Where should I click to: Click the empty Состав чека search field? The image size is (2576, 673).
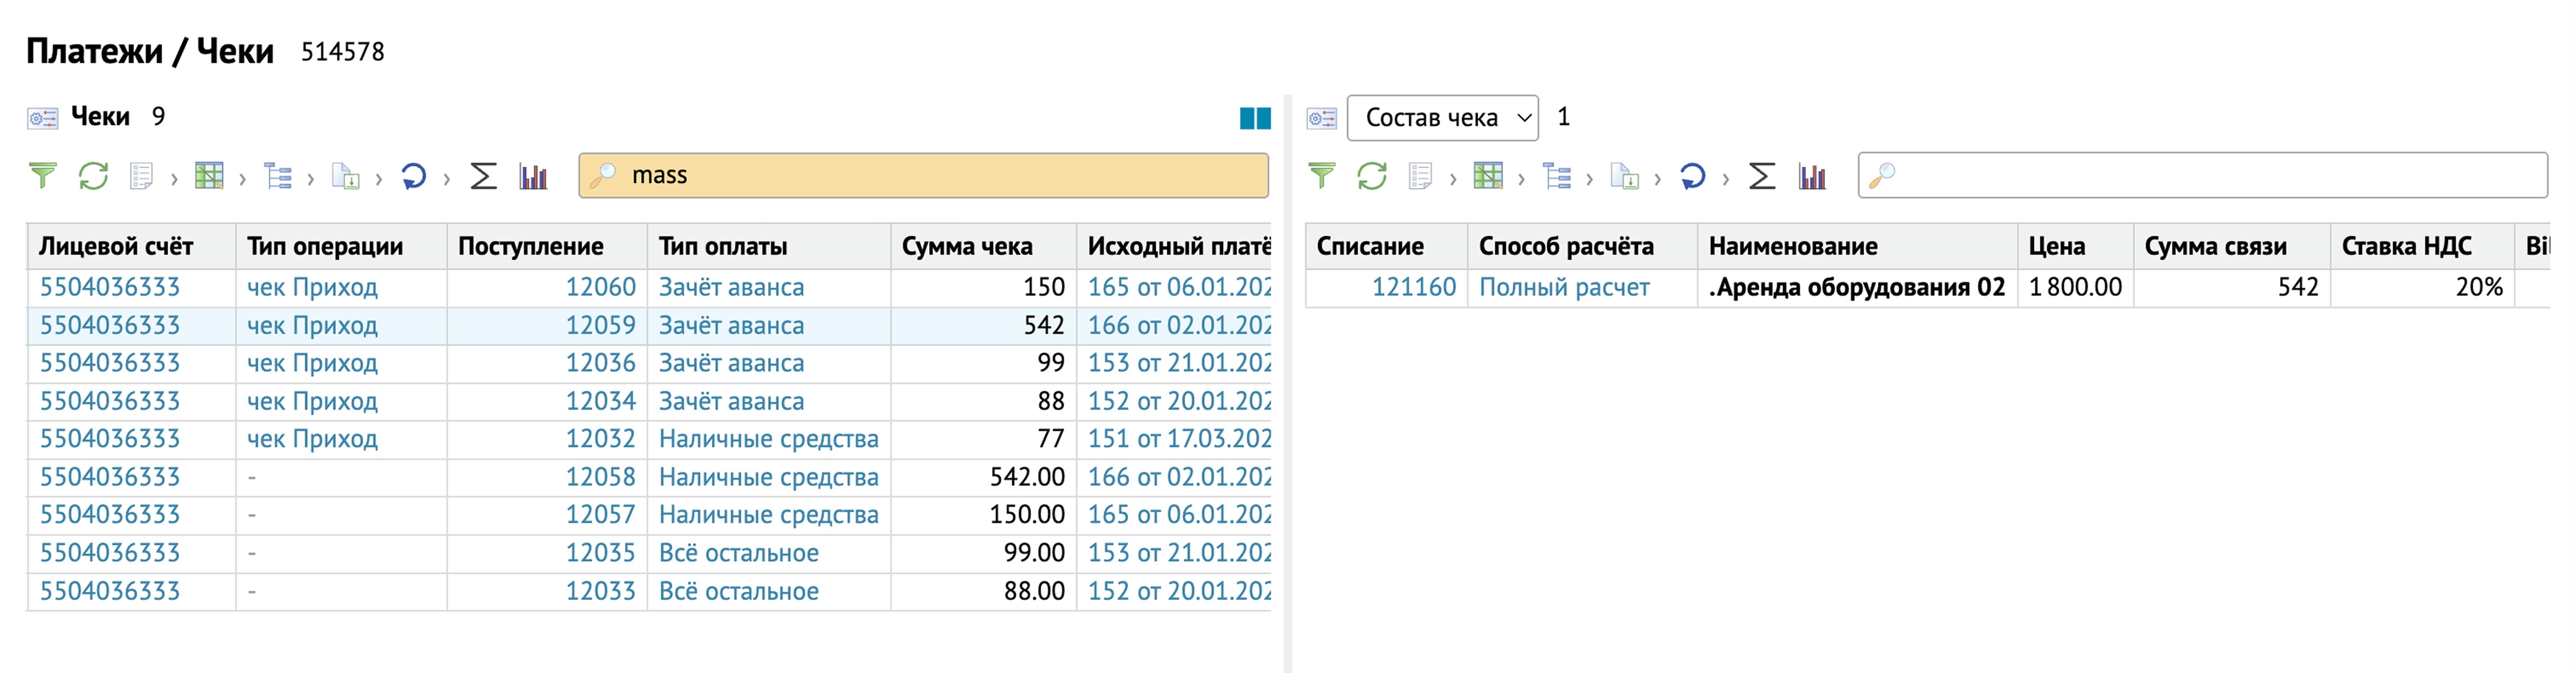[2202, 175]
